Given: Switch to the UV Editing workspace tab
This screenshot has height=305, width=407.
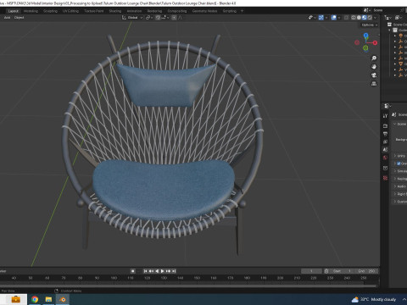Looking at the screenshot, I should [70, 11].
